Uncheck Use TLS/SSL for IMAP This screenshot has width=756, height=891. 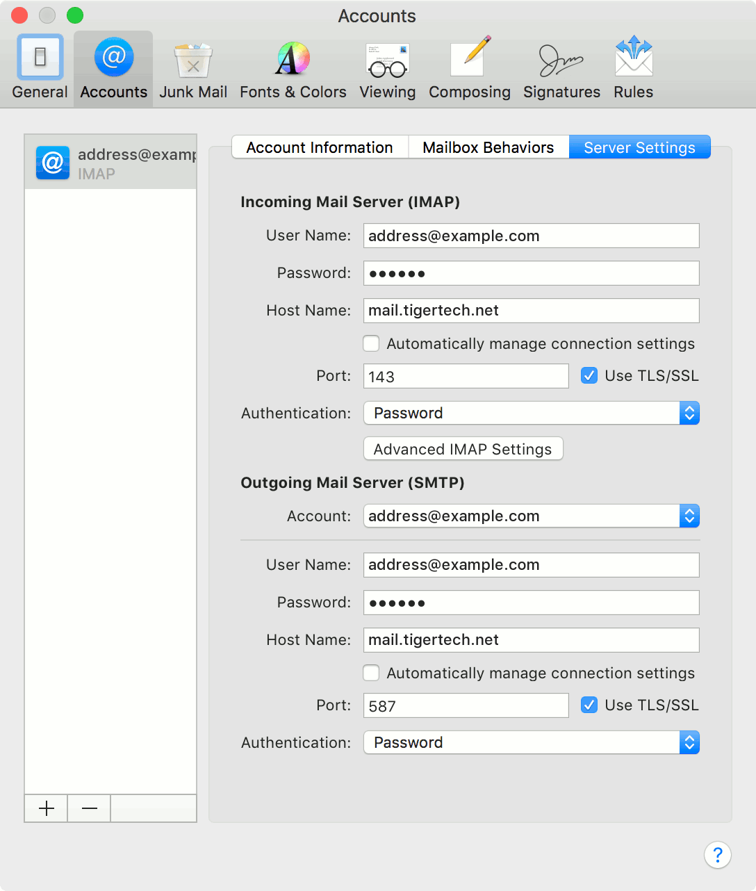coord(589,375)
